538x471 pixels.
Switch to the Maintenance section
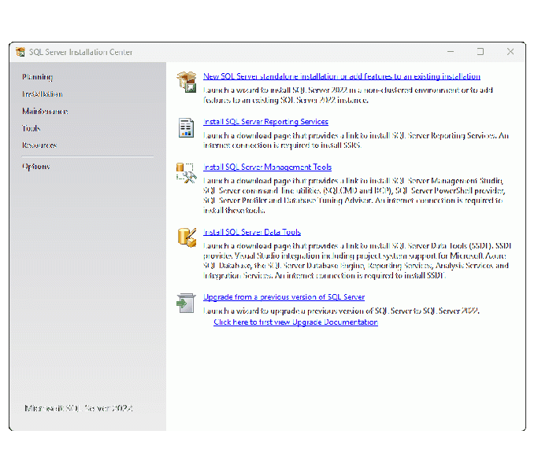[45, 111]
